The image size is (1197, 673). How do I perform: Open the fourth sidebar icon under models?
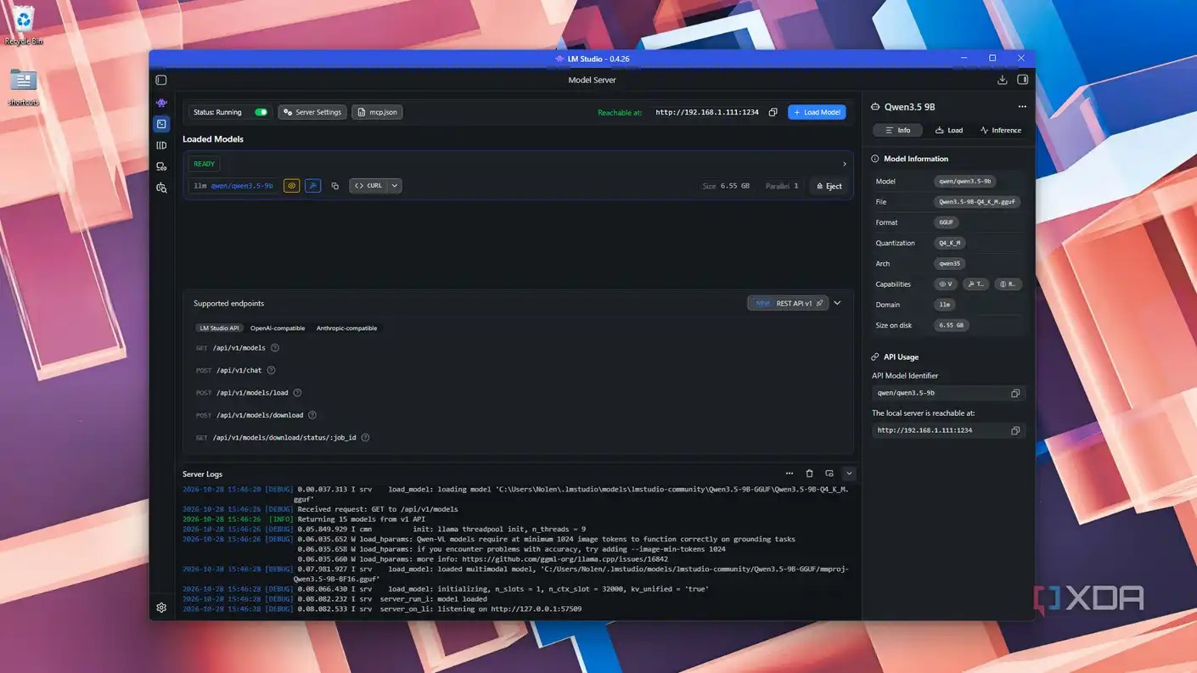pos(161,166)
